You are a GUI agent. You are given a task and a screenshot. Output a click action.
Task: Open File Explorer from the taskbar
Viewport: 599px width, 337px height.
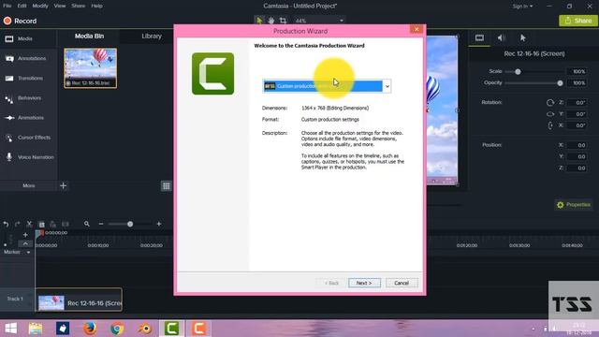tap(36, 329)
